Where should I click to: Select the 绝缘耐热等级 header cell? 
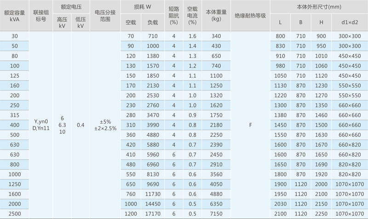pyautogui.click(x=250, y=16)
